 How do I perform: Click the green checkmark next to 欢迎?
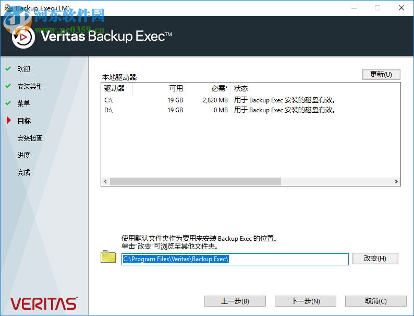[x=8, y=69]
